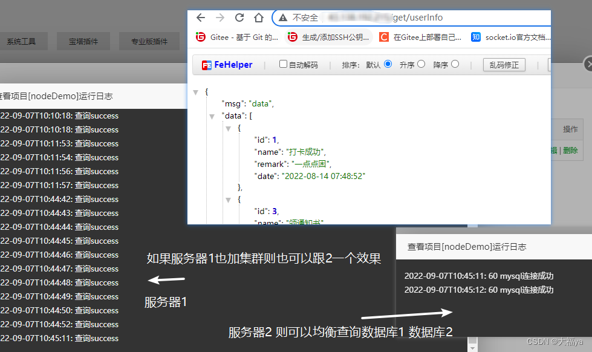The image size is (592, 352).
Task: Click the 乱码修正 button
Action: pyautogui.click(x=504, y=64)
